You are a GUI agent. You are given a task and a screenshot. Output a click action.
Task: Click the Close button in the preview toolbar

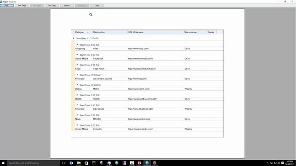[x=97, y=6]
